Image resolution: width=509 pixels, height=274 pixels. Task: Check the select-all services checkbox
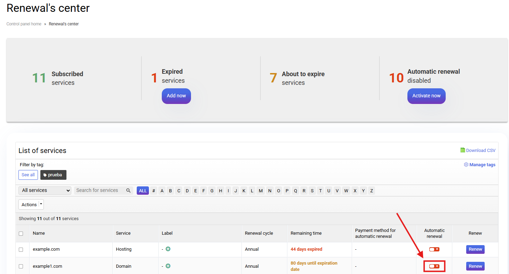click(21, 234)
